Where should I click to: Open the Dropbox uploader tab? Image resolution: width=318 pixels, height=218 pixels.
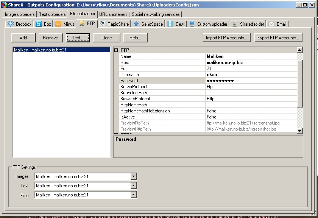click(20, 24)
